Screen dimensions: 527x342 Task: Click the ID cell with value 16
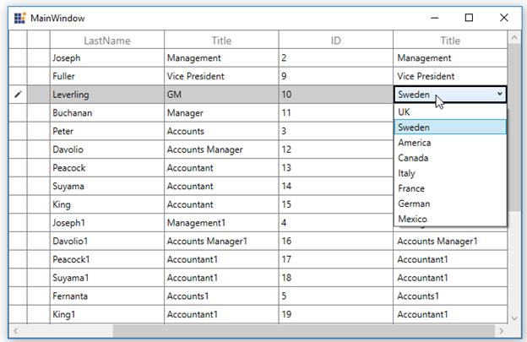[336, 241]
